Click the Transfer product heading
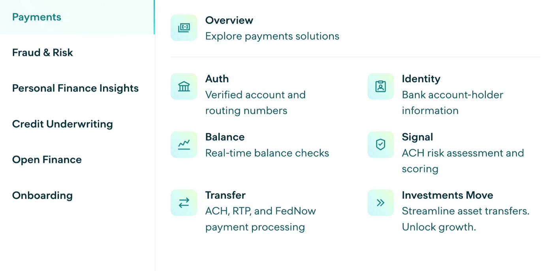 [x=226, y=195]
